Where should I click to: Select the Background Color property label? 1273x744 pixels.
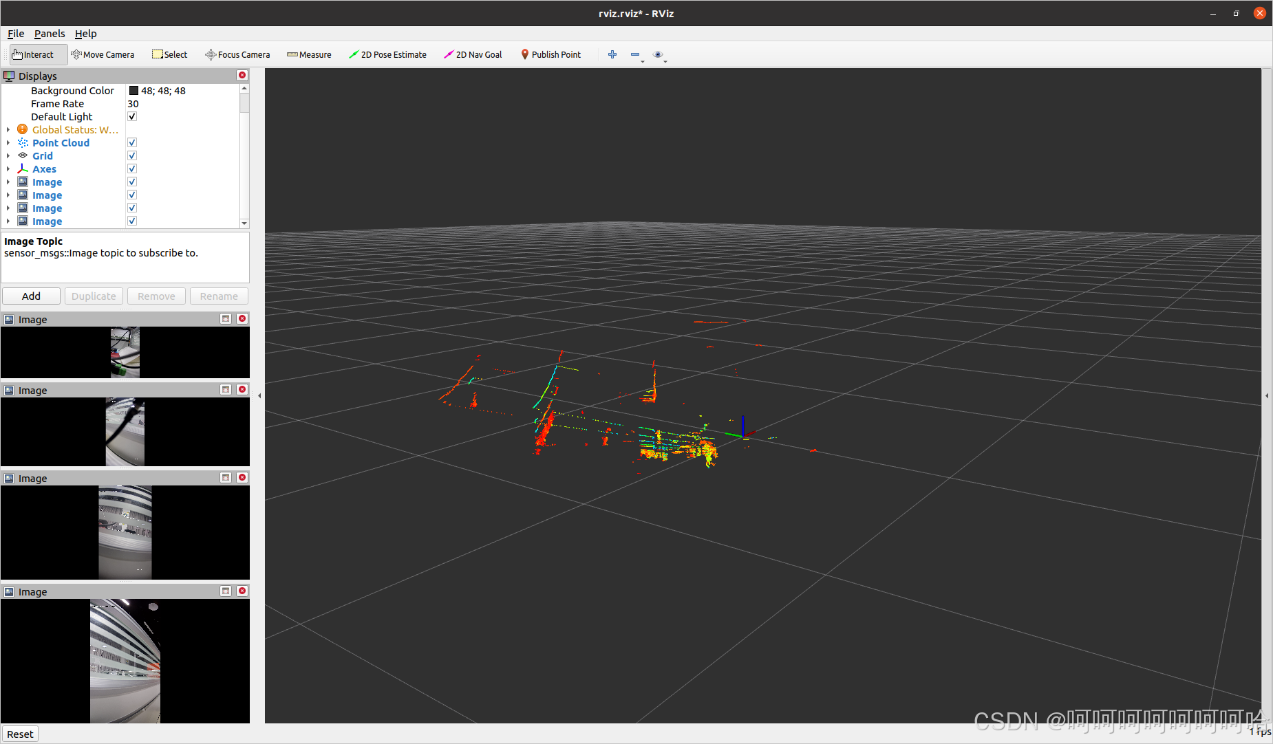pos(72,90)
